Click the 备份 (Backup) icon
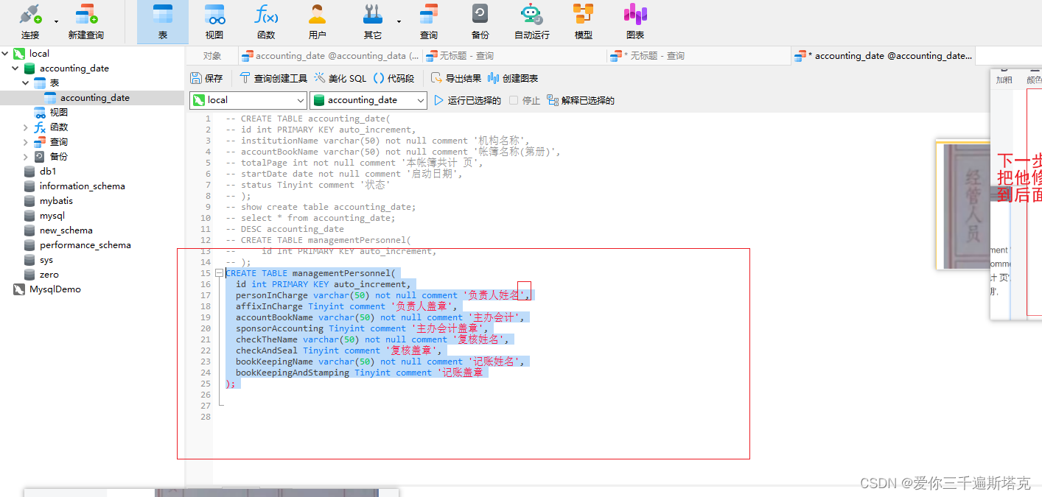The width and height of the screenshot is (1042, 497). click(480, 21)
